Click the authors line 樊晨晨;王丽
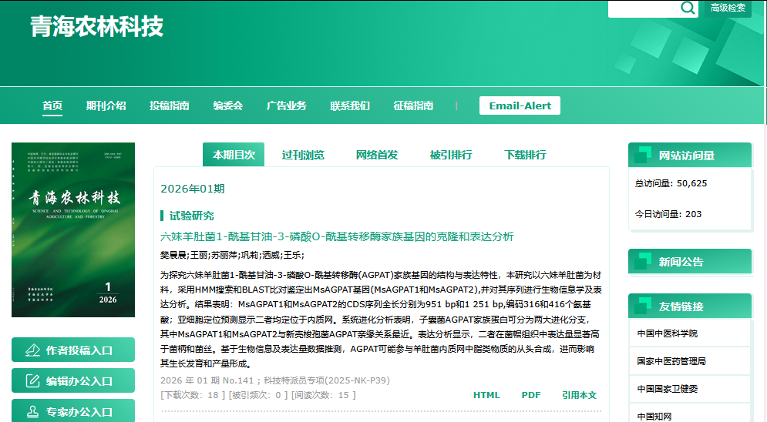This screenshot has height=422, width=767. click(232, 255)
